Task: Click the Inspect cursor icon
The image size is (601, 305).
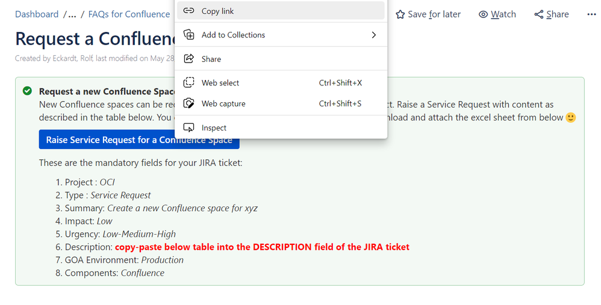Action: click(188, 128)
